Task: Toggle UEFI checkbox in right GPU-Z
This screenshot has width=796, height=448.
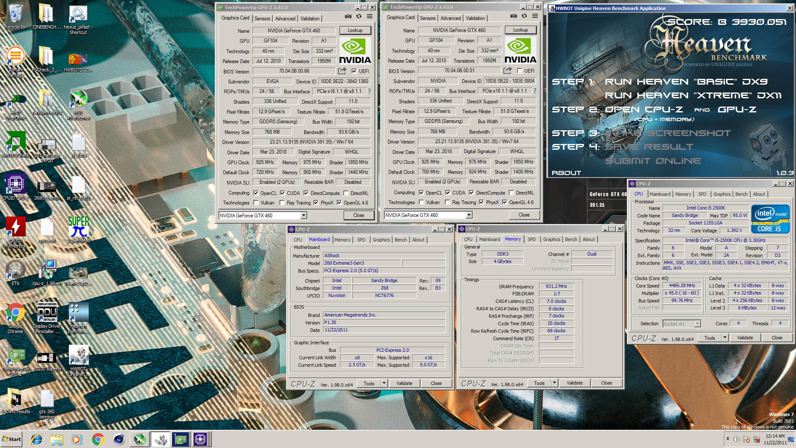Action: pos(519,71)
